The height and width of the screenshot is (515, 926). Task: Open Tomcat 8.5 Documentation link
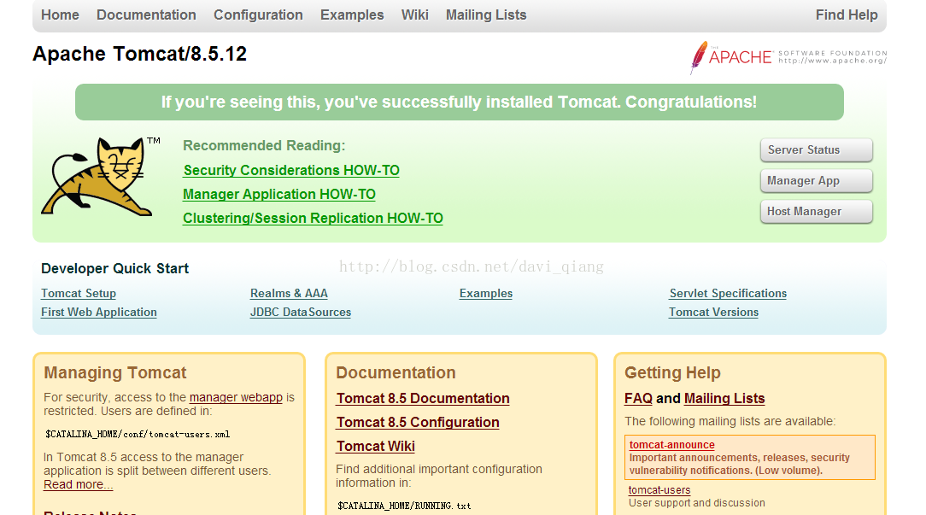pos(423,399)
